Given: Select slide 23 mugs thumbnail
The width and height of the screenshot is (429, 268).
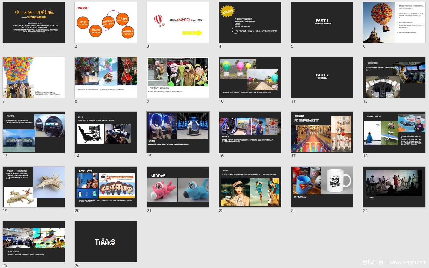Looking at the screenshot, I should [x=322, y=187].
